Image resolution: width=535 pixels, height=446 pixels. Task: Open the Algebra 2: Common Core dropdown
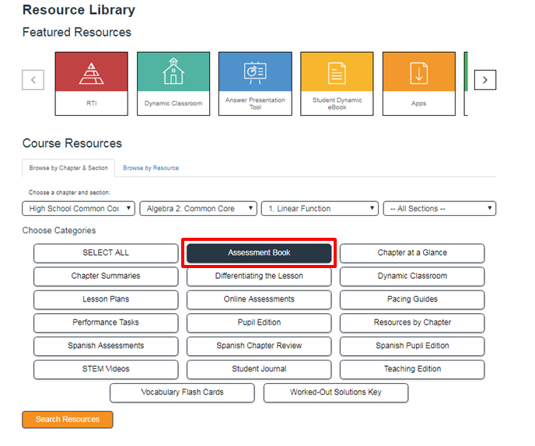click(x=198, y=208)
